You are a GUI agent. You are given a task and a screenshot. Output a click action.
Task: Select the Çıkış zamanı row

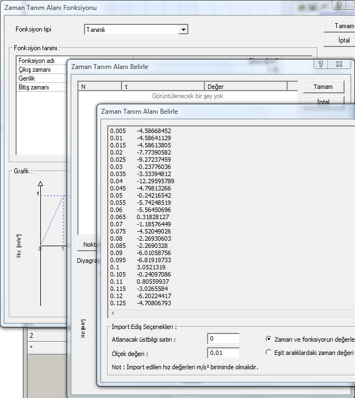(x=42, y=70)
